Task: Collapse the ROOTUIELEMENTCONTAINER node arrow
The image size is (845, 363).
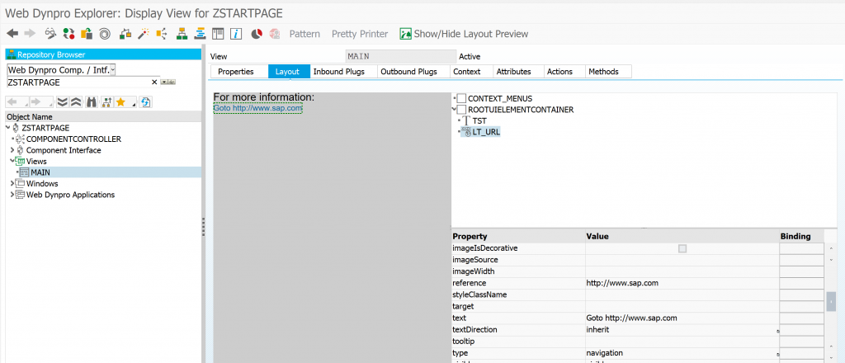Action: coord(455,110)
